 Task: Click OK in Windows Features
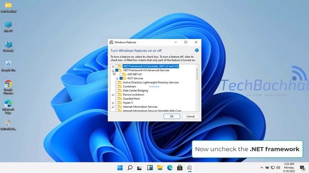click(172, 116)
